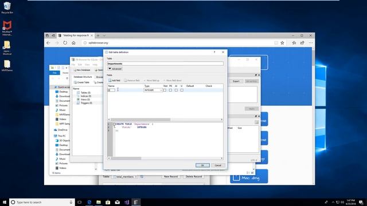The image size is (367, 206).
Task: Open the View menu in DB Browser
Action: (x=87, y=65)
